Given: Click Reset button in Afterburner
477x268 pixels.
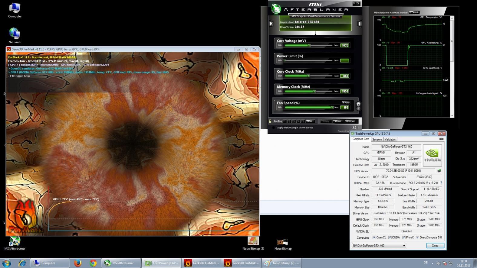Looking at the screenshot, I should [x=338, y=121].
